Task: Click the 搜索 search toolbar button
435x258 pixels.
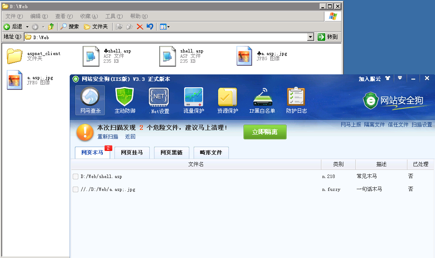Action: click(70, 27)
